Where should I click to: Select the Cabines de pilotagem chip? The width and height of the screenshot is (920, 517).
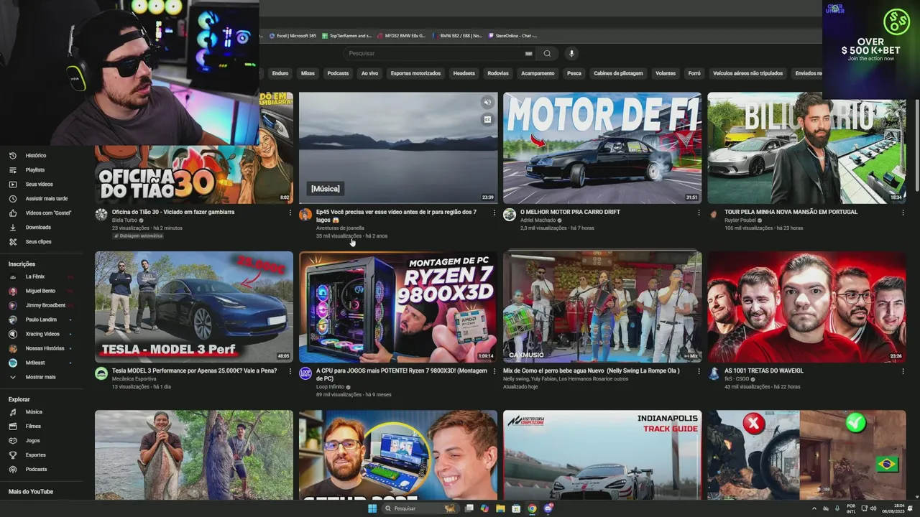[618, 73]
